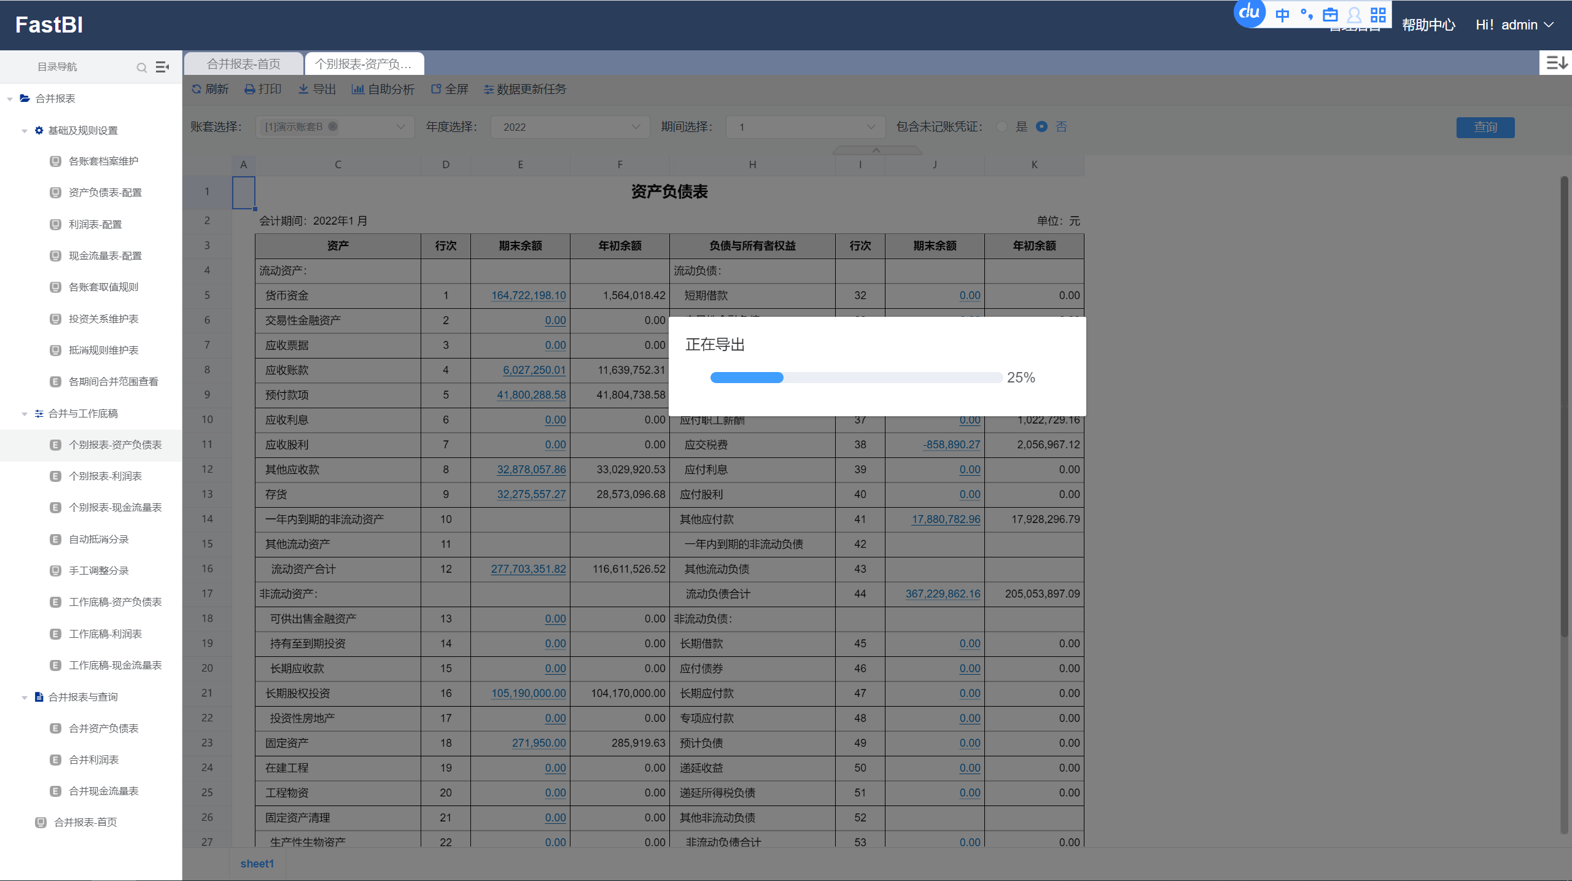Click the fullscreen (全屏) icon
The image size is (1572, 881).
436,89
